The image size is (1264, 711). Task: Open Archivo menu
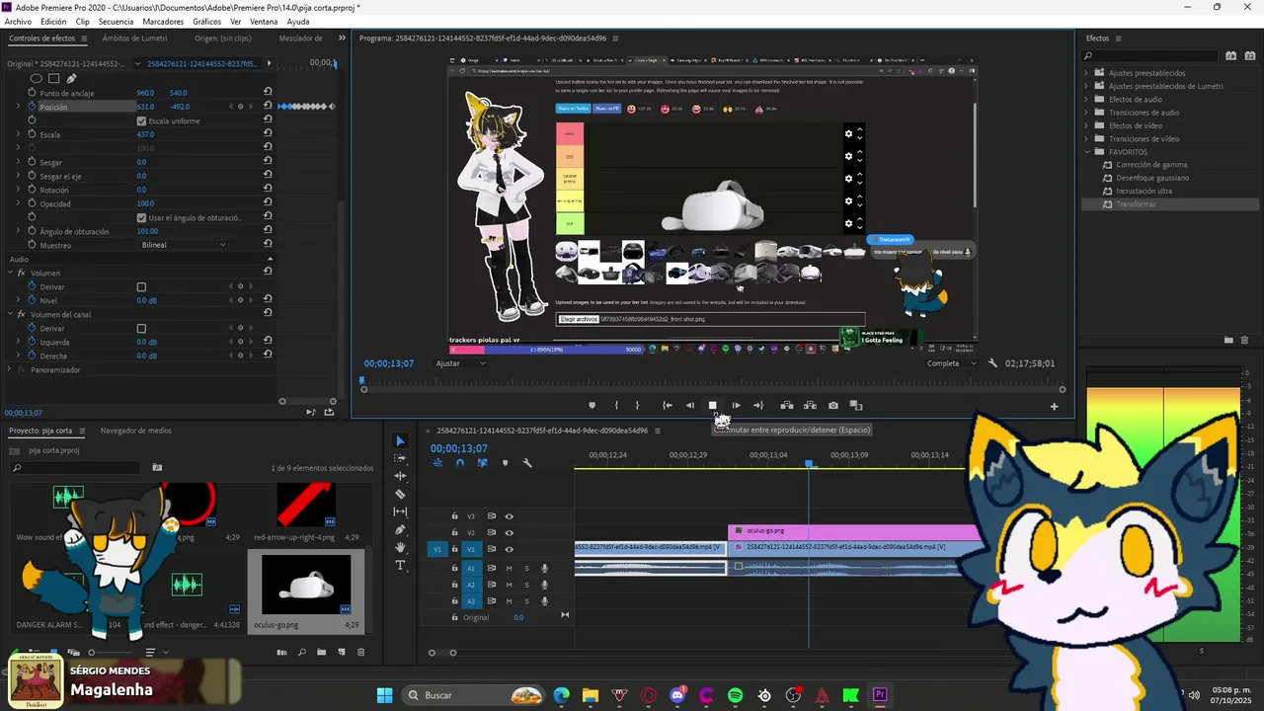[18, 21]
